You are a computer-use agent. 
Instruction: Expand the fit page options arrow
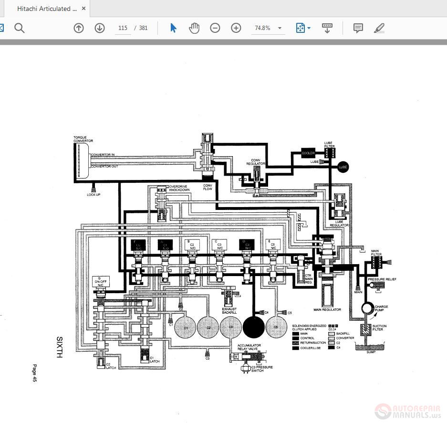(x=309, y=28)
